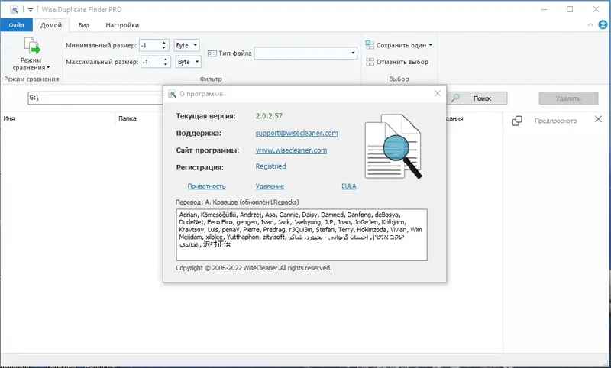Viewport: 611px width, 368px height.
Task: Decrease the Минимальный размер value
Action: pyautogui.click(x=164, y=48)
